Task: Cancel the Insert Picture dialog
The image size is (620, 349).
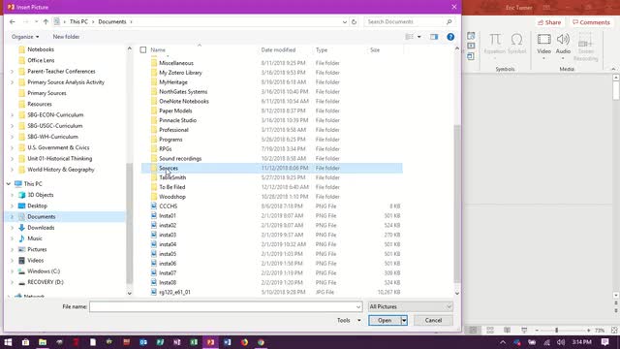Action: tap(433, 321)
